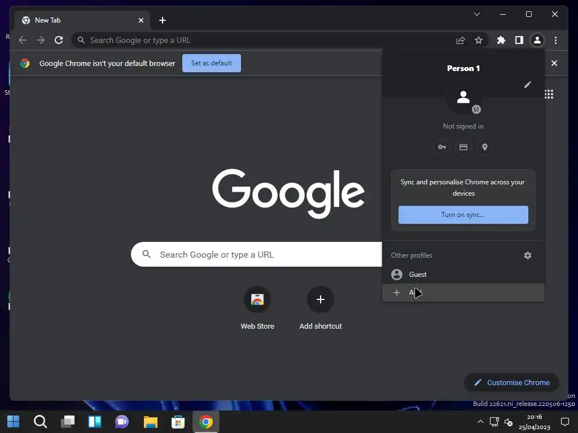Open saved passwords key icon
This screenshot has width=578, height=433.
pyautogui.click(x=441, y=147)
